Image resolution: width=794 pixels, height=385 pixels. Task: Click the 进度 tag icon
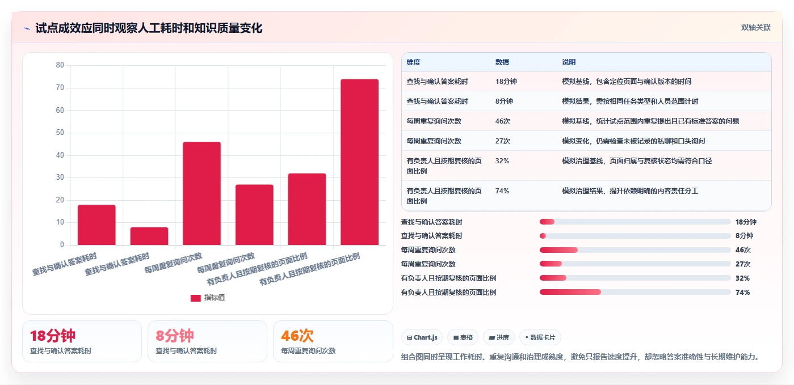[491, 337]
